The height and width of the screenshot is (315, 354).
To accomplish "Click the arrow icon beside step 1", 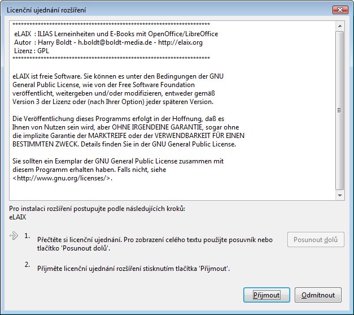I will (14, 236).
